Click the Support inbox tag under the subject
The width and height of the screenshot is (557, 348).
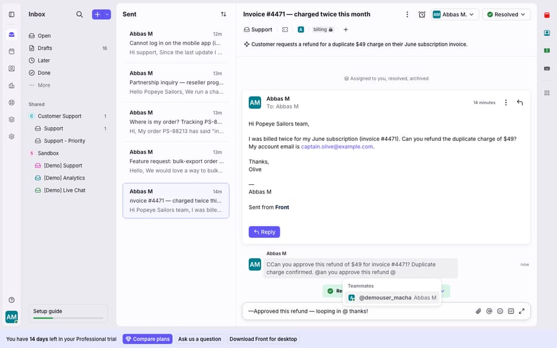[258, 30]
